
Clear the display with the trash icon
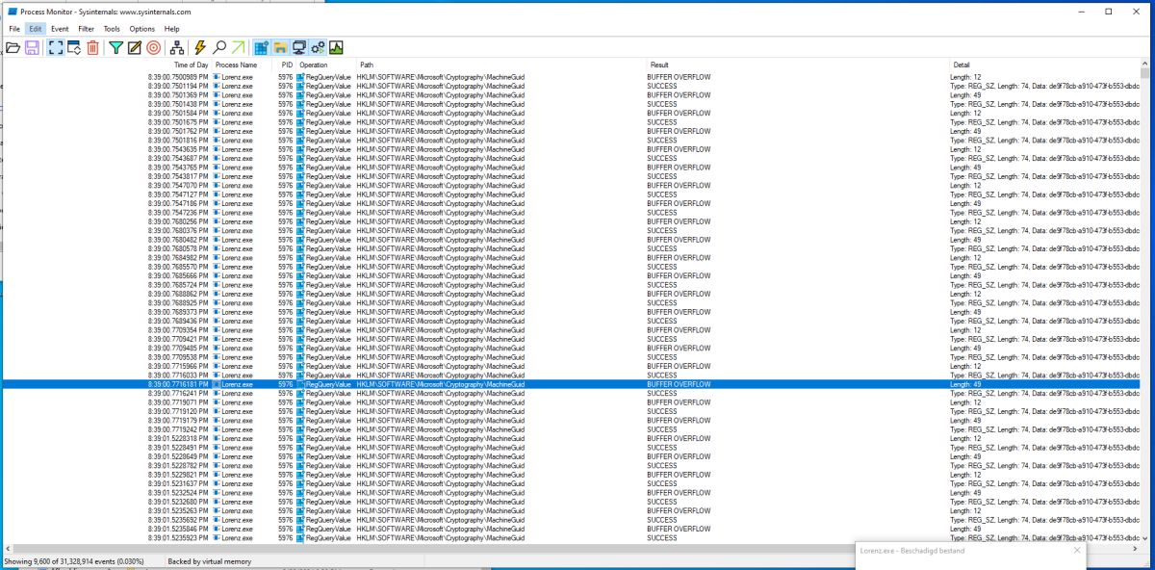click(92, 47)
